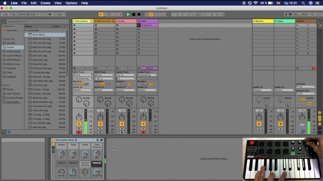Set track 3 monitor to In
The height and width of the screenshot is (181, 323).
pos(118,84)
